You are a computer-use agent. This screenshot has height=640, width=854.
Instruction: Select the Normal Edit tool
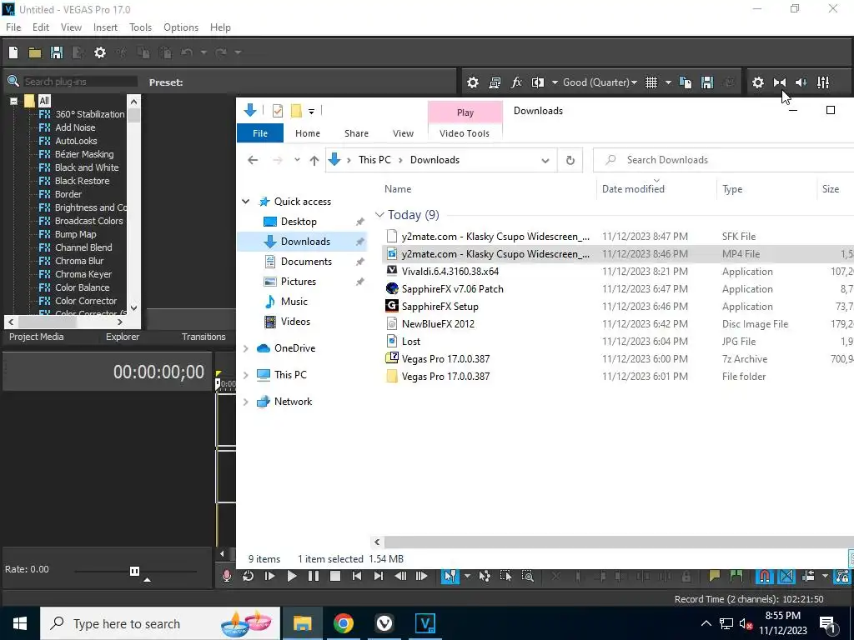coord(450,576)
